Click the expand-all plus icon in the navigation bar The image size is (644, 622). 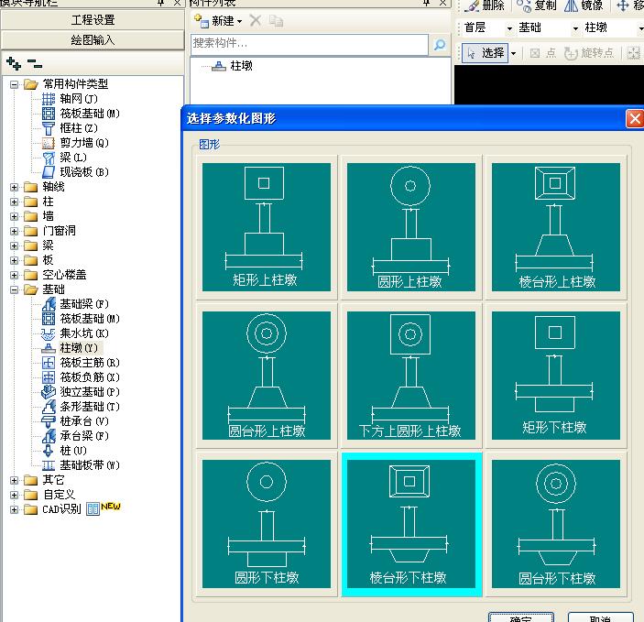[x=14, y=63]
